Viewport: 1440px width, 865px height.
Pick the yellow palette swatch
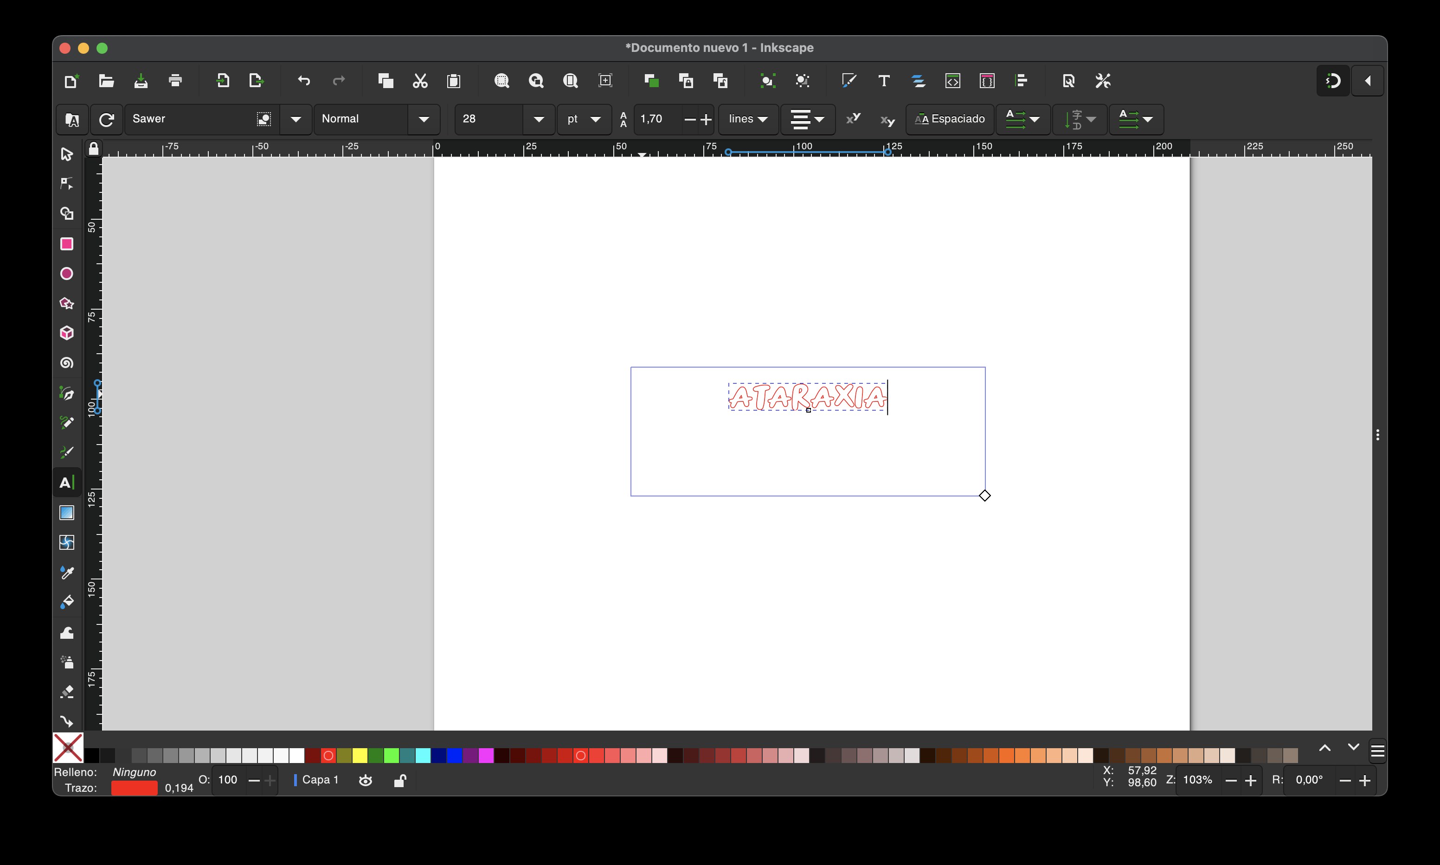pyautogui.click(x=360, y=756)
